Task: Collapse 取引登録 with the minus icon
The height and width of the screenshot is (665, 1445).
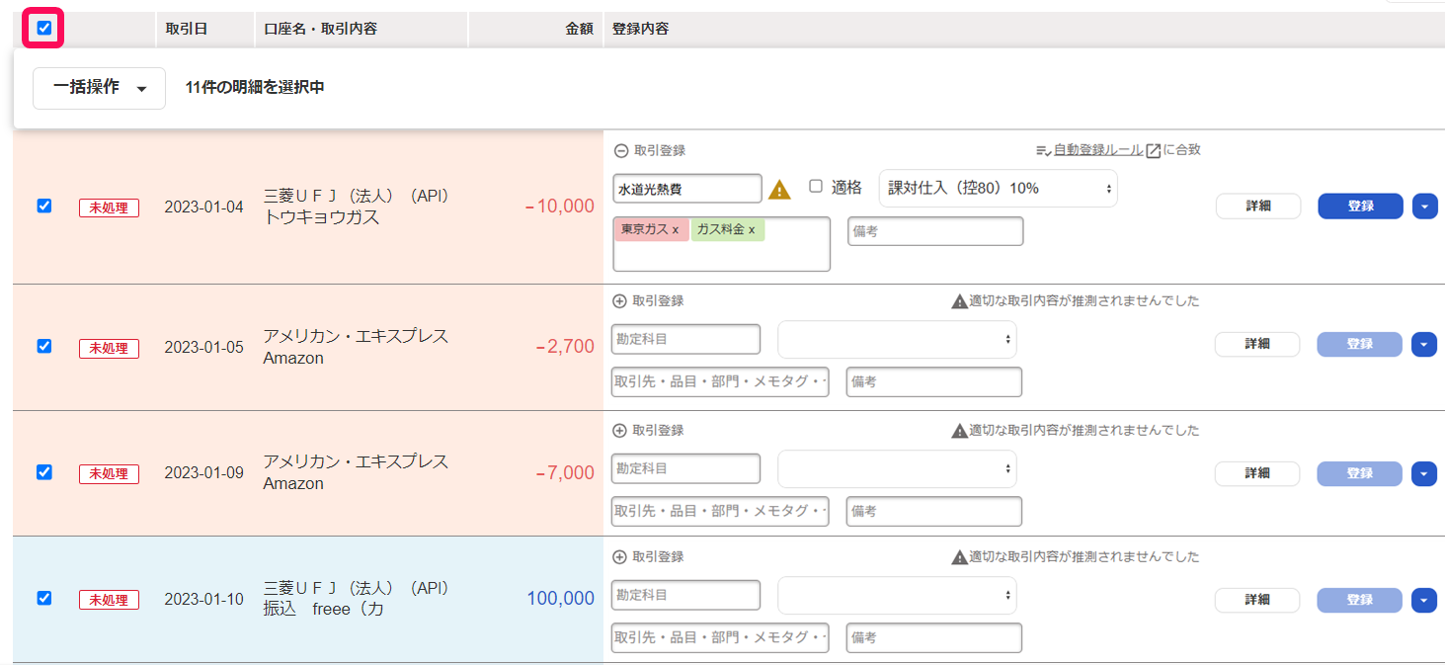Action: 621,151
